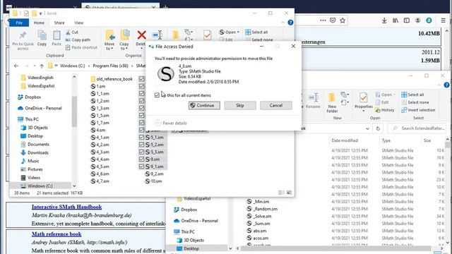Click the Up arrow in front Explorer navigation

click(x=42, y=66)
